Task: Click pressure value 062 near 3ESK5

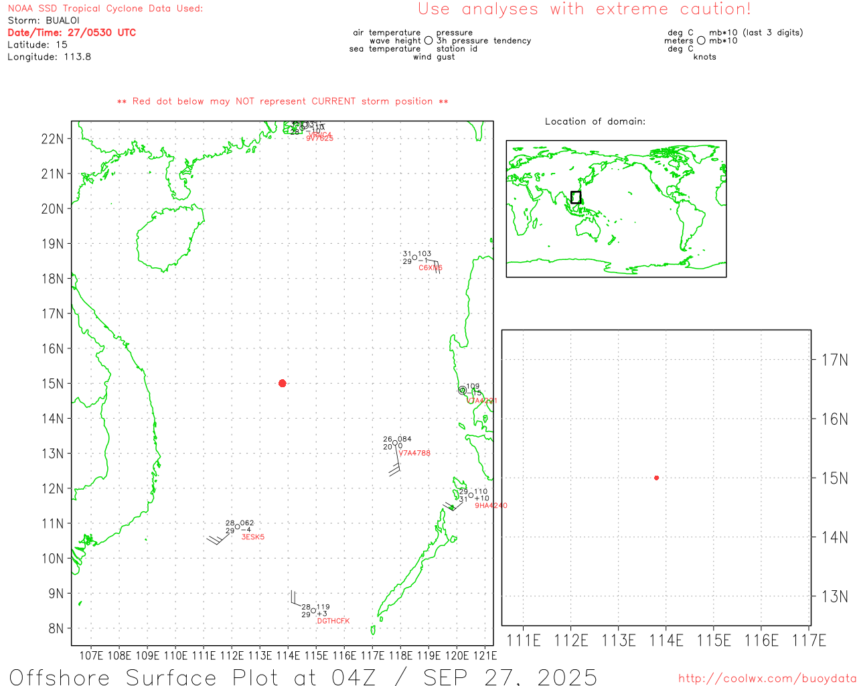Action: pyautogui.click(x=247, y=523)
